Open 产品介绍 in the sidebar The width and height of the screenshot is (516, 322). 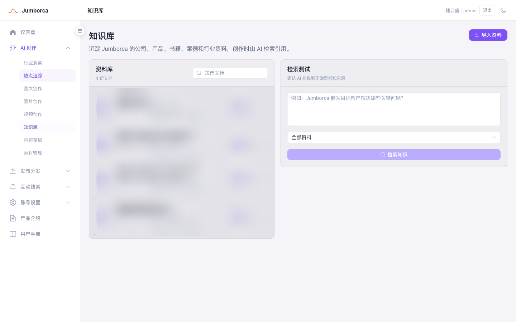[x=40, y=218]
